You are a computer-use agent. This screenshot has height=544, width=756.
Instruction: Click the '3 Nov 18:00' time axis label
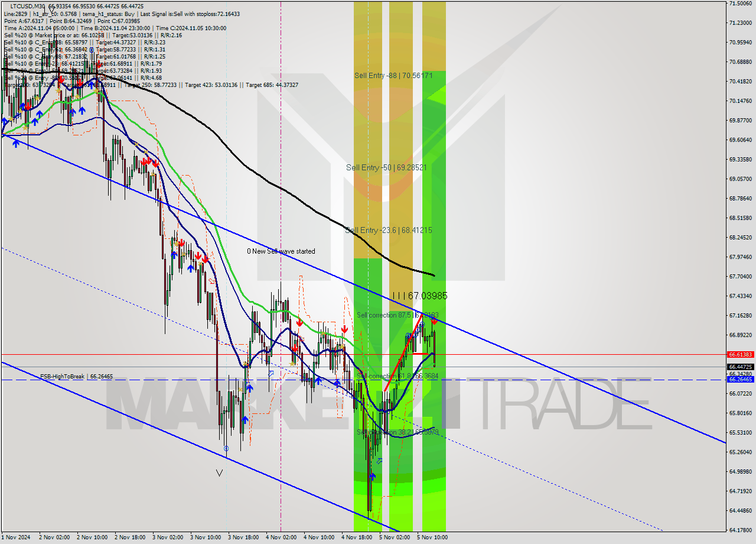pyautogui.click(x=243, y=537)
